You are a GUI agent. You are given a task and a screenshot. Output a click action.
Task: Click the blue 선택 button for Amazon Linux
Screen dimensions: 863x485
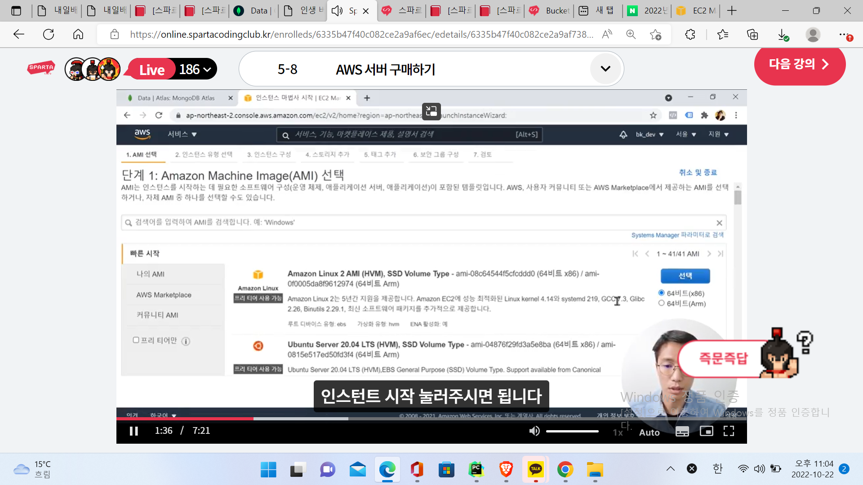coord(685,276)
